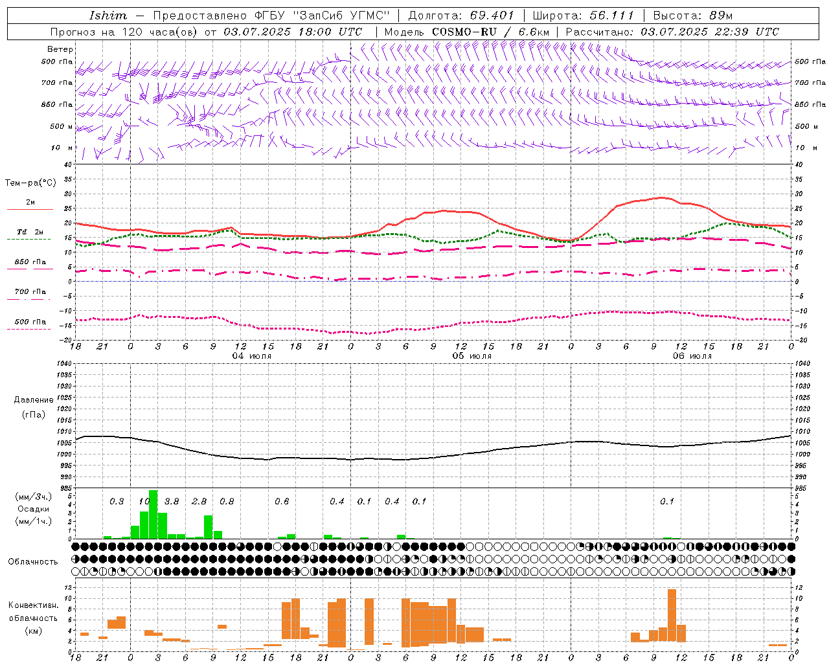829x663 pixels.
Task: Click the Широта: 56.111 value
Action: tap(583, 16)
